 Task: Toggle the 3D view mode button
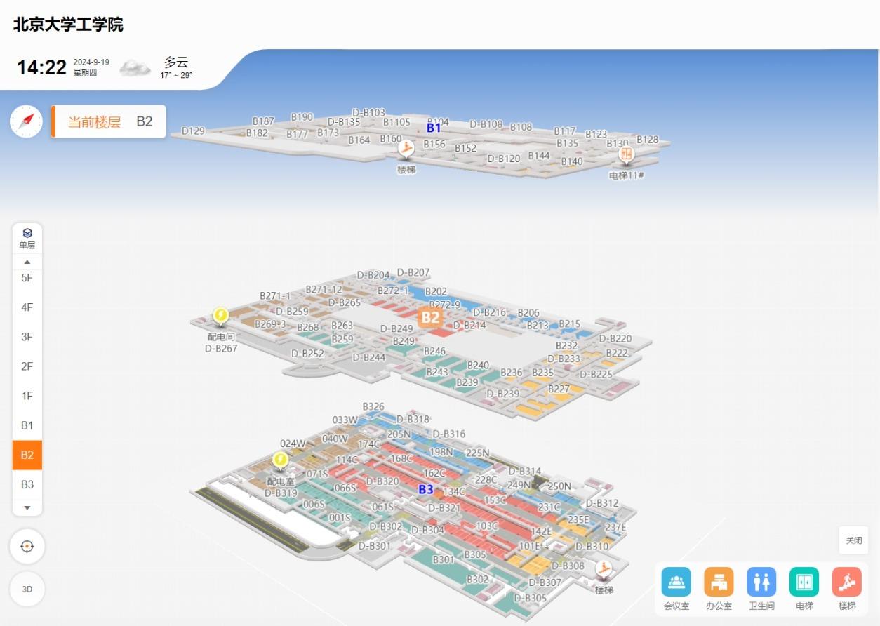point(27,590)
